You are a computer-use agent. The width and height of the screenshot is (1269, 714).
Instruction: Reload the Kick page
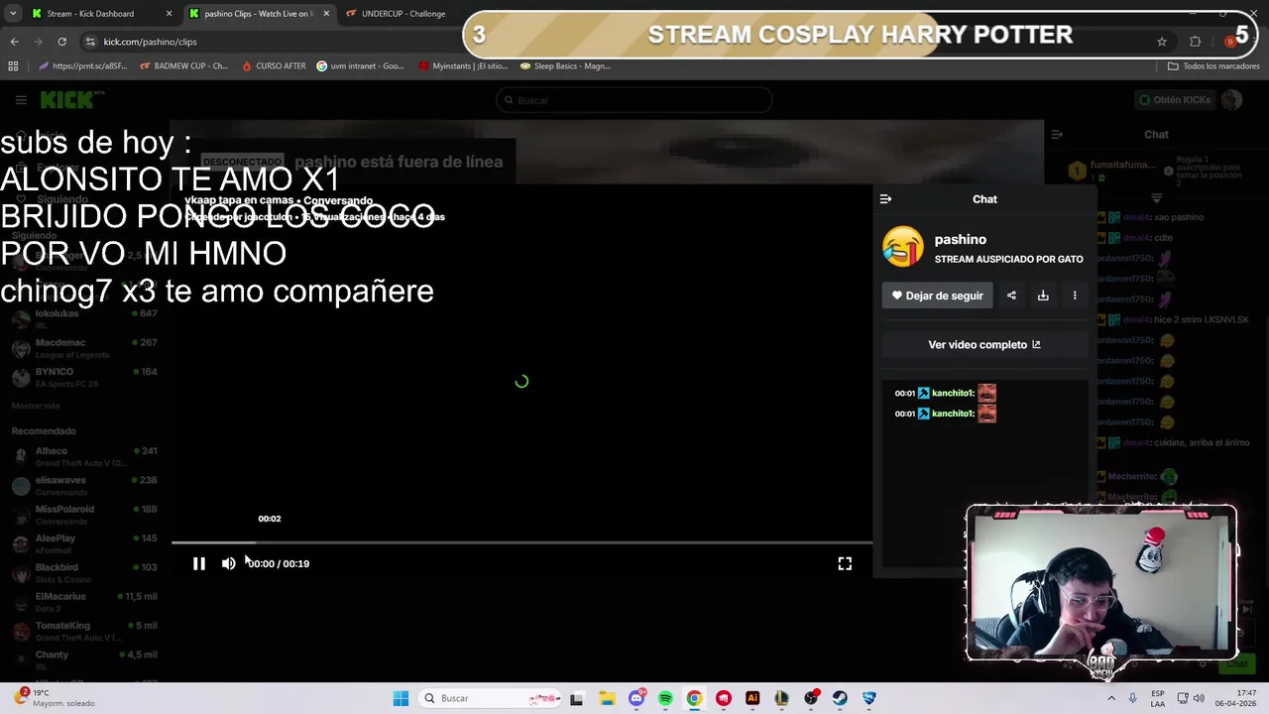tap(61, 42)
